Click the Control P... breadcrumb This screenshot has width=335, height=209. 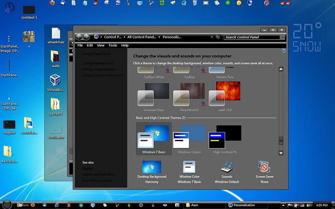113,37
